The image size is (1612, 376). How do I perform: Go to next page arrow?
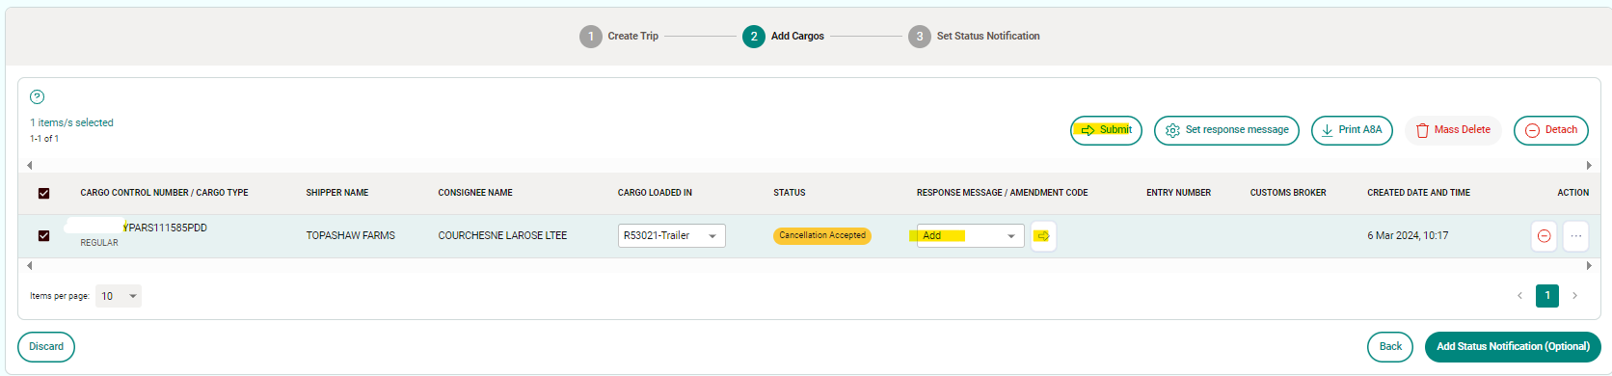pos(1574,295)
